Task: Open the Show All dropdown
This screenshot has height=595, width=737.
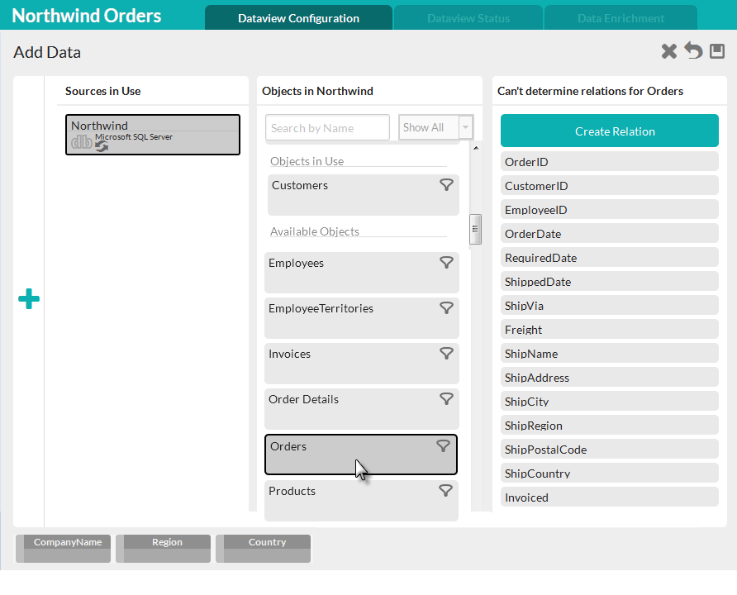Action: click(435, 127)
